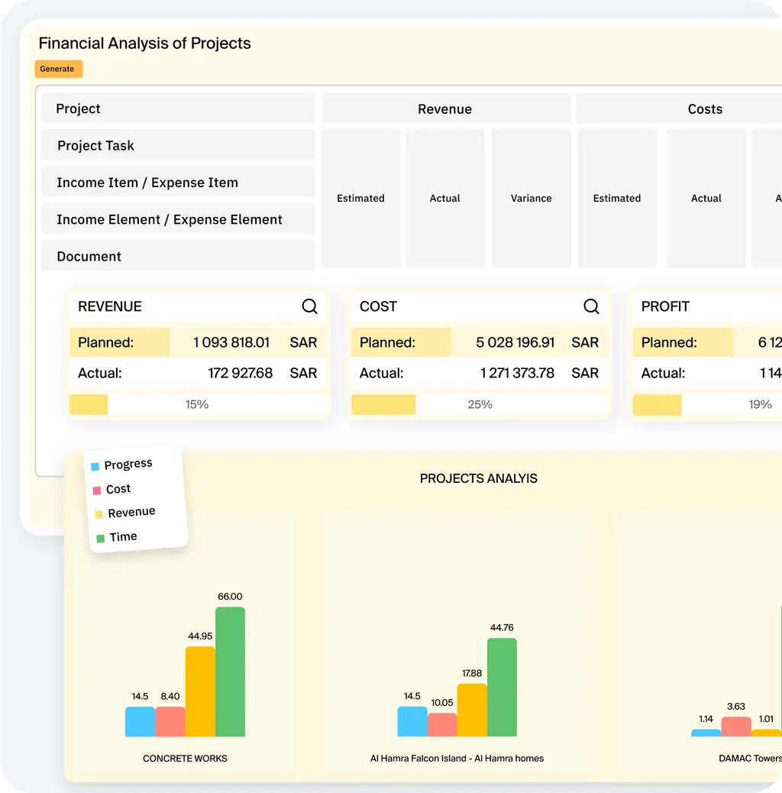
Task: Click Al Hamra yellow Revenue bar 17.88
Action: coord(472,710)
